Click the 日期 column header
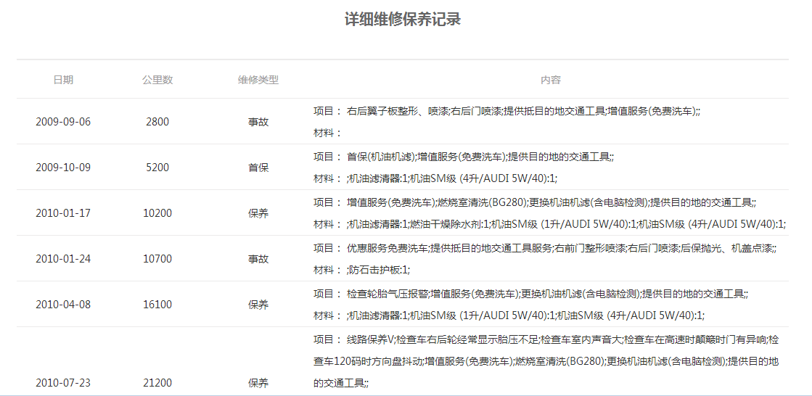 63,80
